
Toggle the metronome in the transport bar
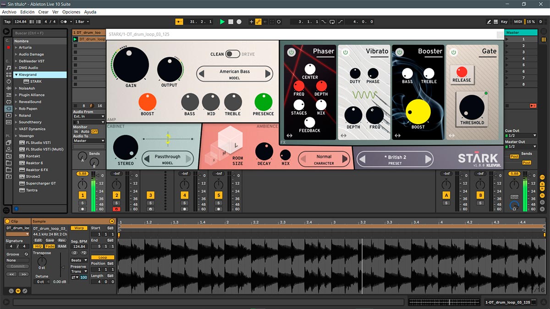pyautogui.click(x=65, y=22)
